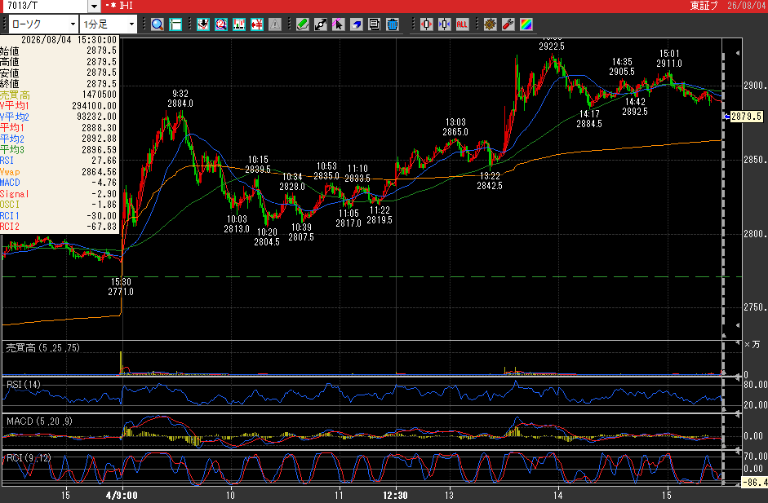This screenshot has height=503, width=768.
Task: Click the yen arrow price icon
Action: [256, 24]
